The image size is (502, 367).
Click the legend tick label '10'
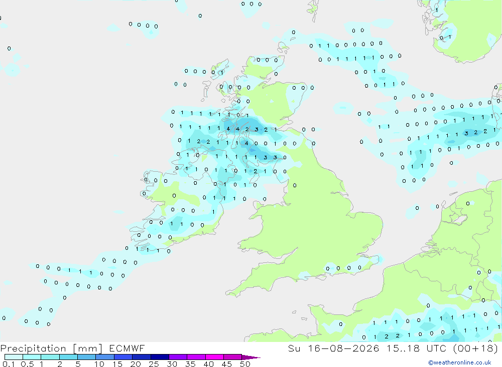pos(99,364)
